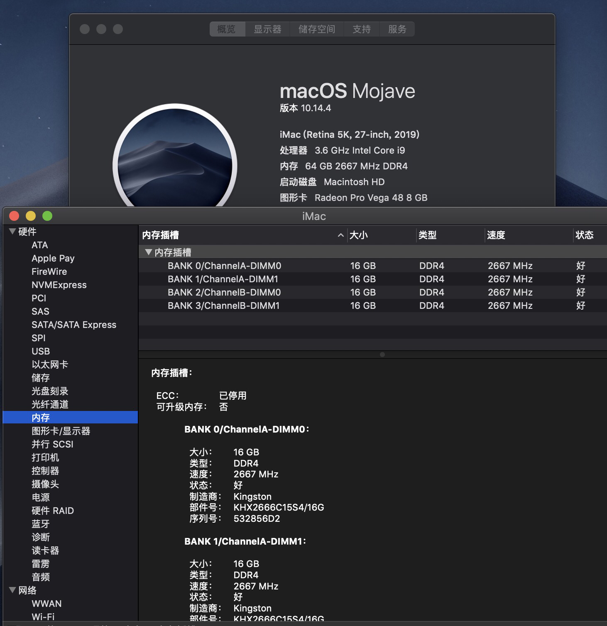Switch to the 支持 tab

pyautogui.click(x=362, y=29)
